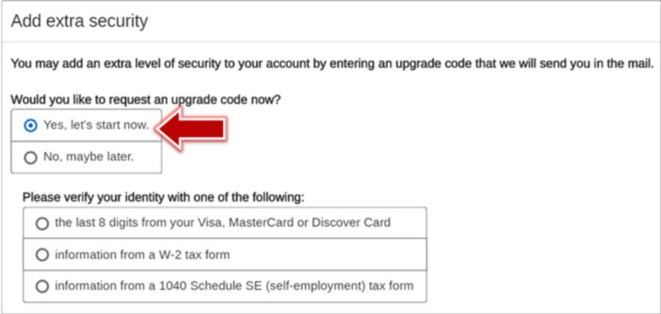
Task: Click the "Yes, let's start now." label text
Action: point(95,126)
